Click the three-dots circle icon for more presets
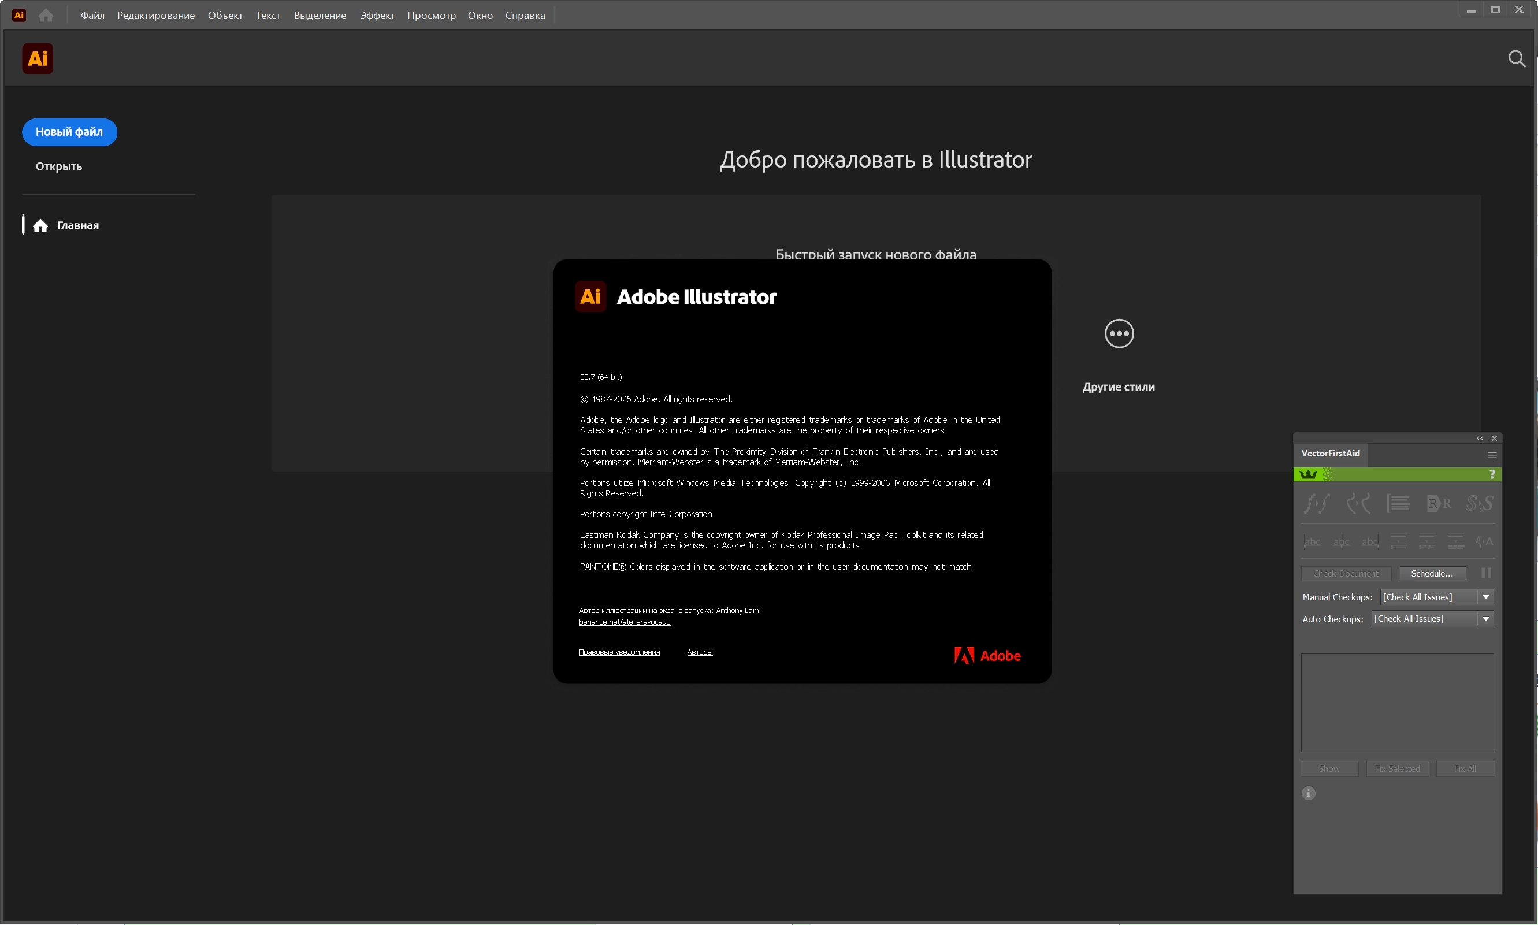 click(1119, 333)
